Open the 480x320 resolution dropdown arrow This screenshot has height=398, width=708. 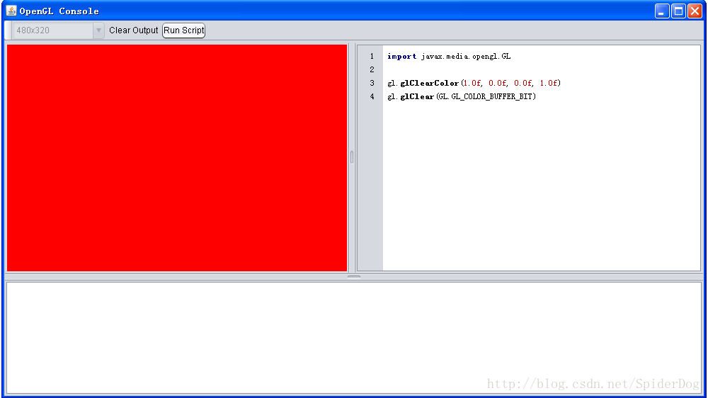(98, 30)
